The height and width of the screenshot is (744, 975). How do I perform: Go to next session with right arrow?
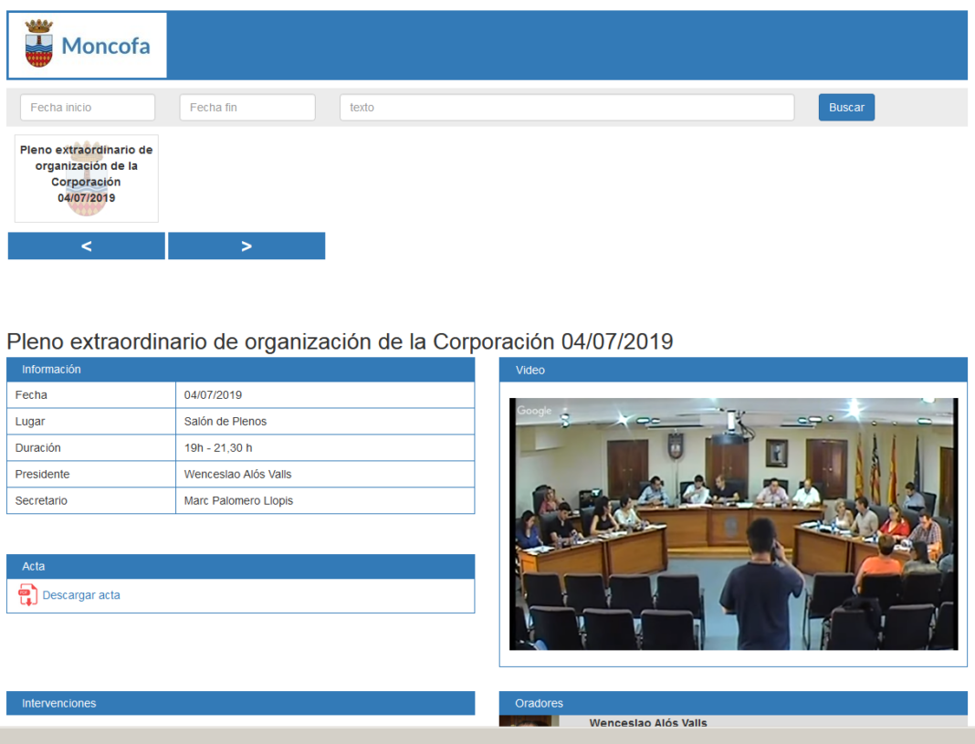[x=246, y=246]
